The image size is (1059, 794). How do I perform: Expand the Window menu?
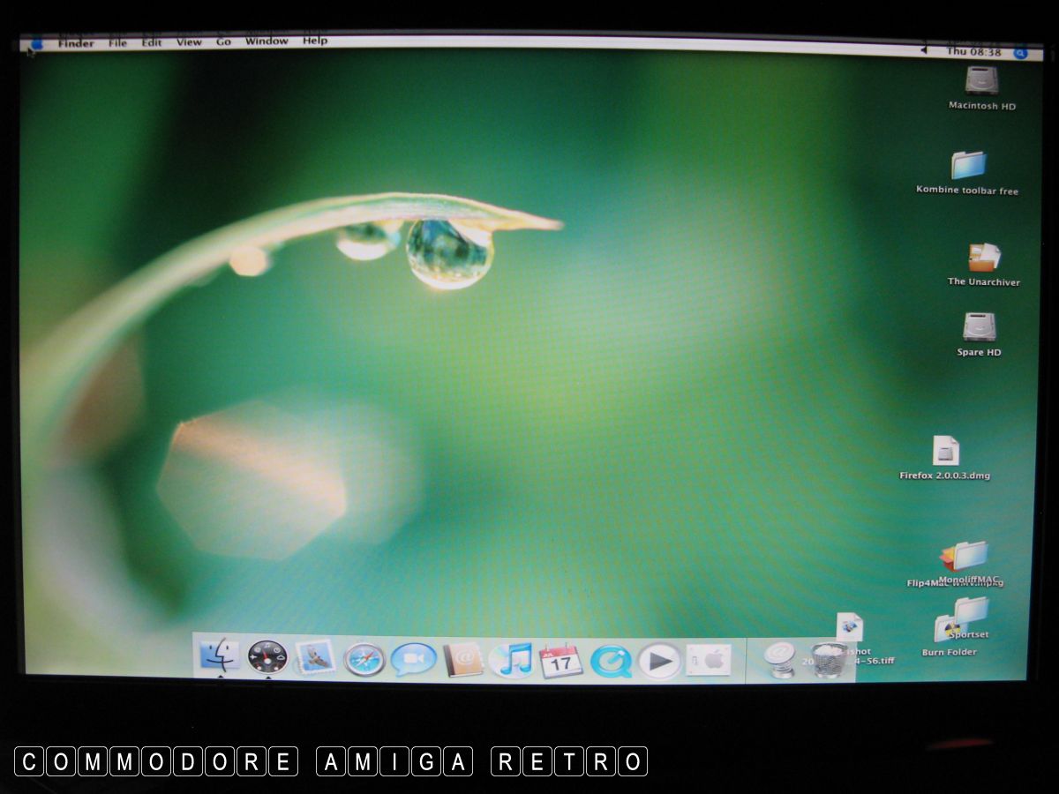coord(266,41)
